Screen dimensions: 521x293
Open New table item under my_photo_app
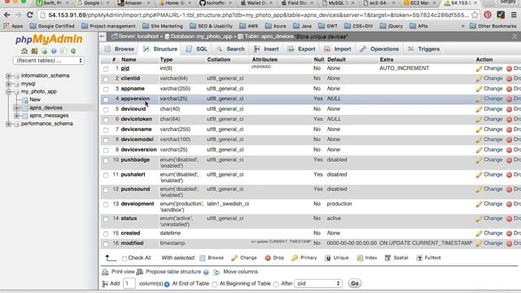pos(35,99)
